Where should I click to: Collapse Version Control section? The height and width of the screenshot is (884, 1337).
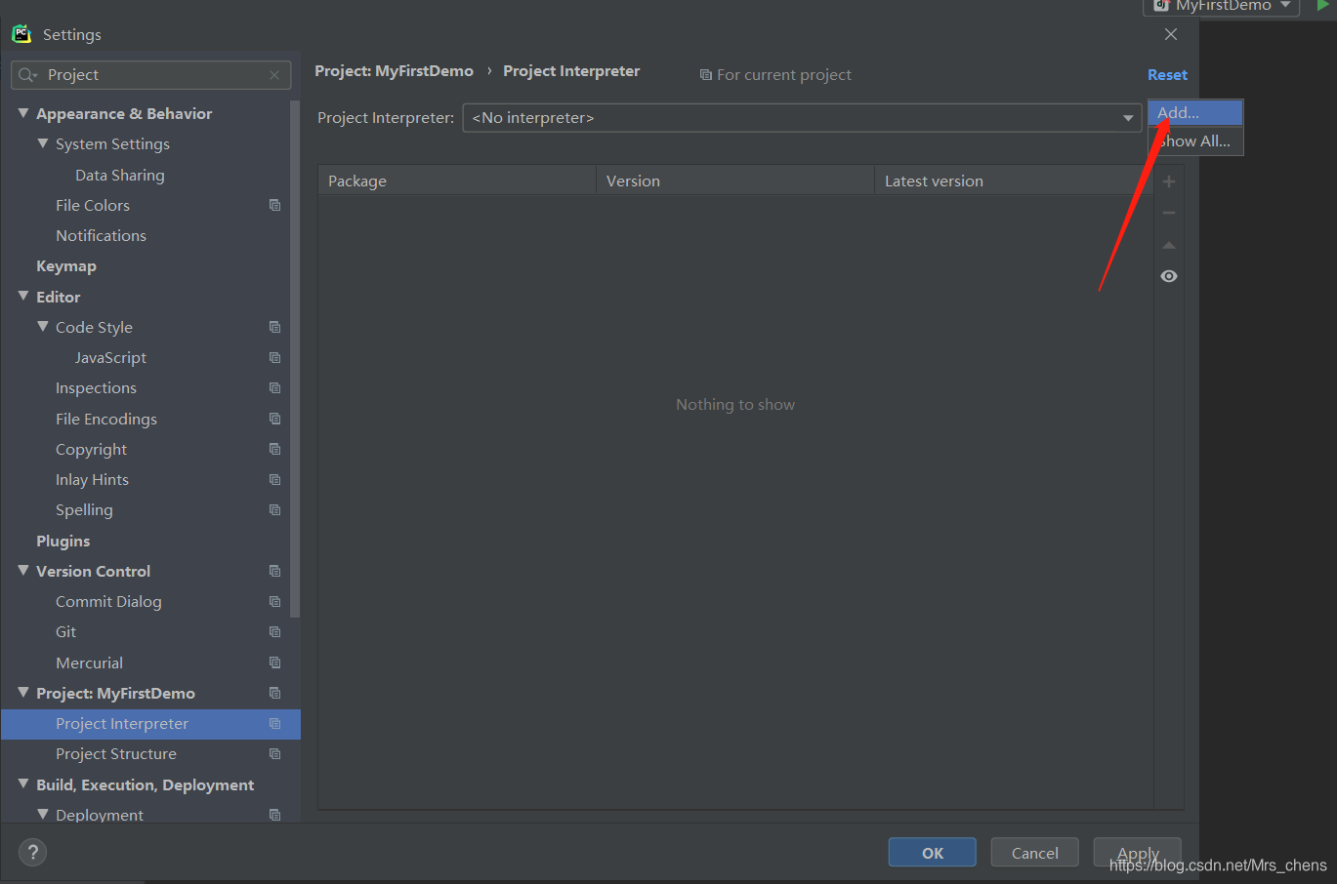[23, 571]
